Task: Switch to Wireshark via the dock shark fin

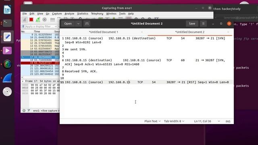Action: [x=7, y=78]
